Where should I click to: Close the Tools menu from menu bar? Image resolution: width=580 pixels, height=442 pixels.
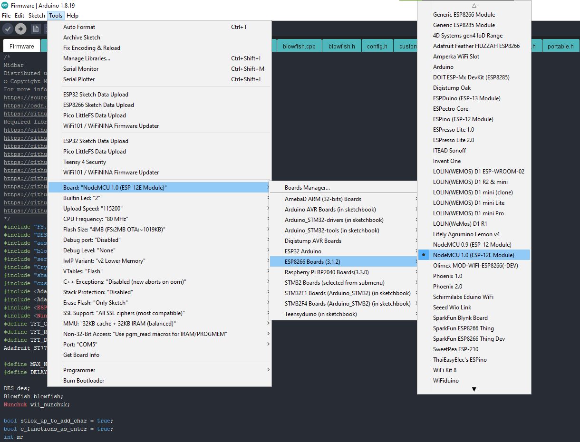(x=56, y=16)
